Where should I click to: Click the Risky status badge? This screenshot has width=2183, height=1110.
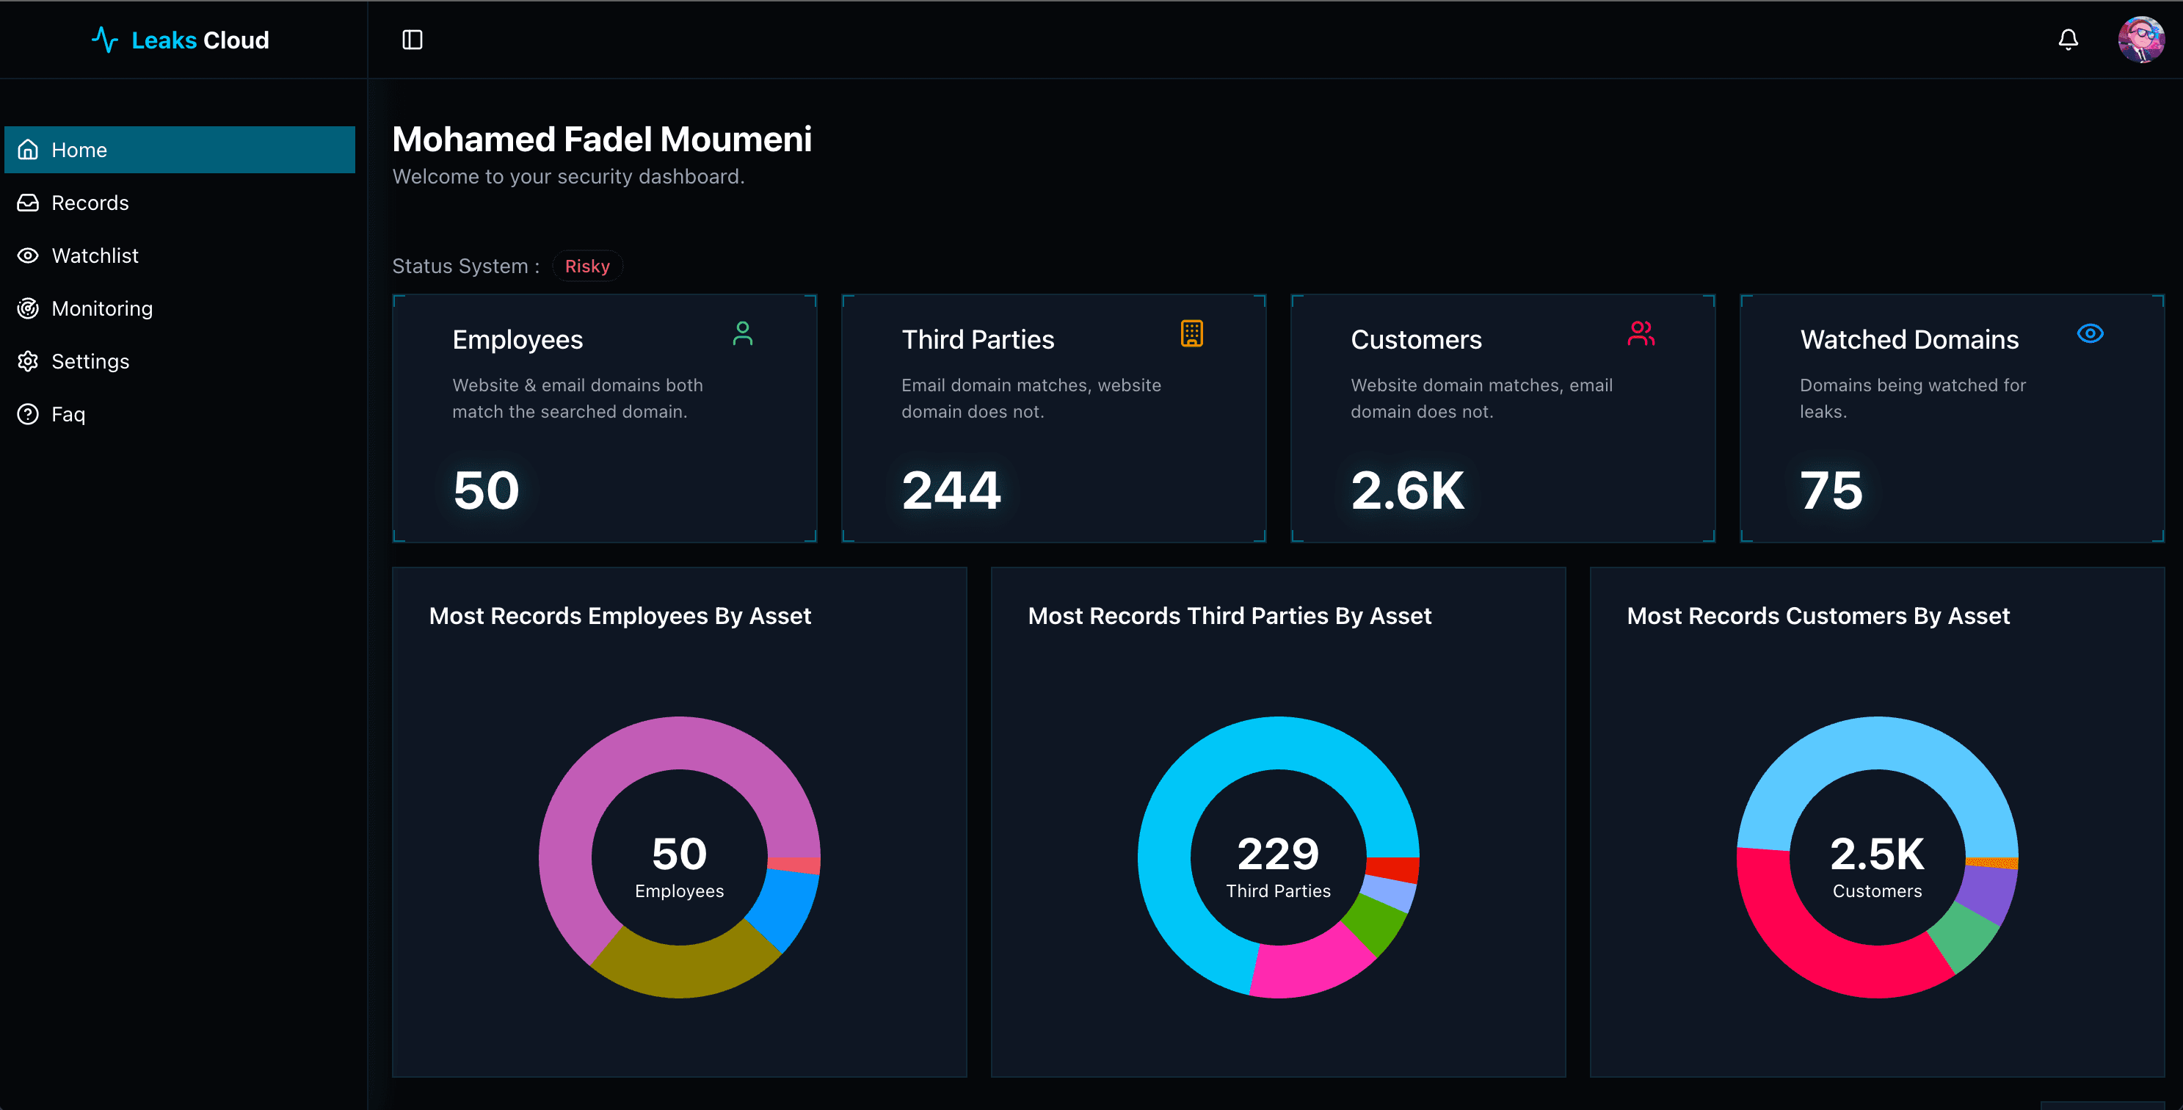pyautogui.click(x=587, y=266)
